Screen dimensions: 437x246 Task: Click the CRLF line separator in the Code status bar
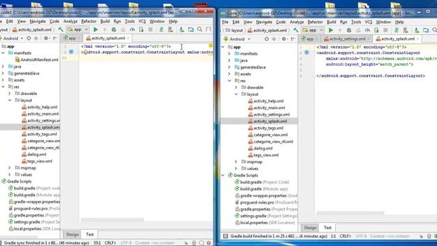coord(345,236)
